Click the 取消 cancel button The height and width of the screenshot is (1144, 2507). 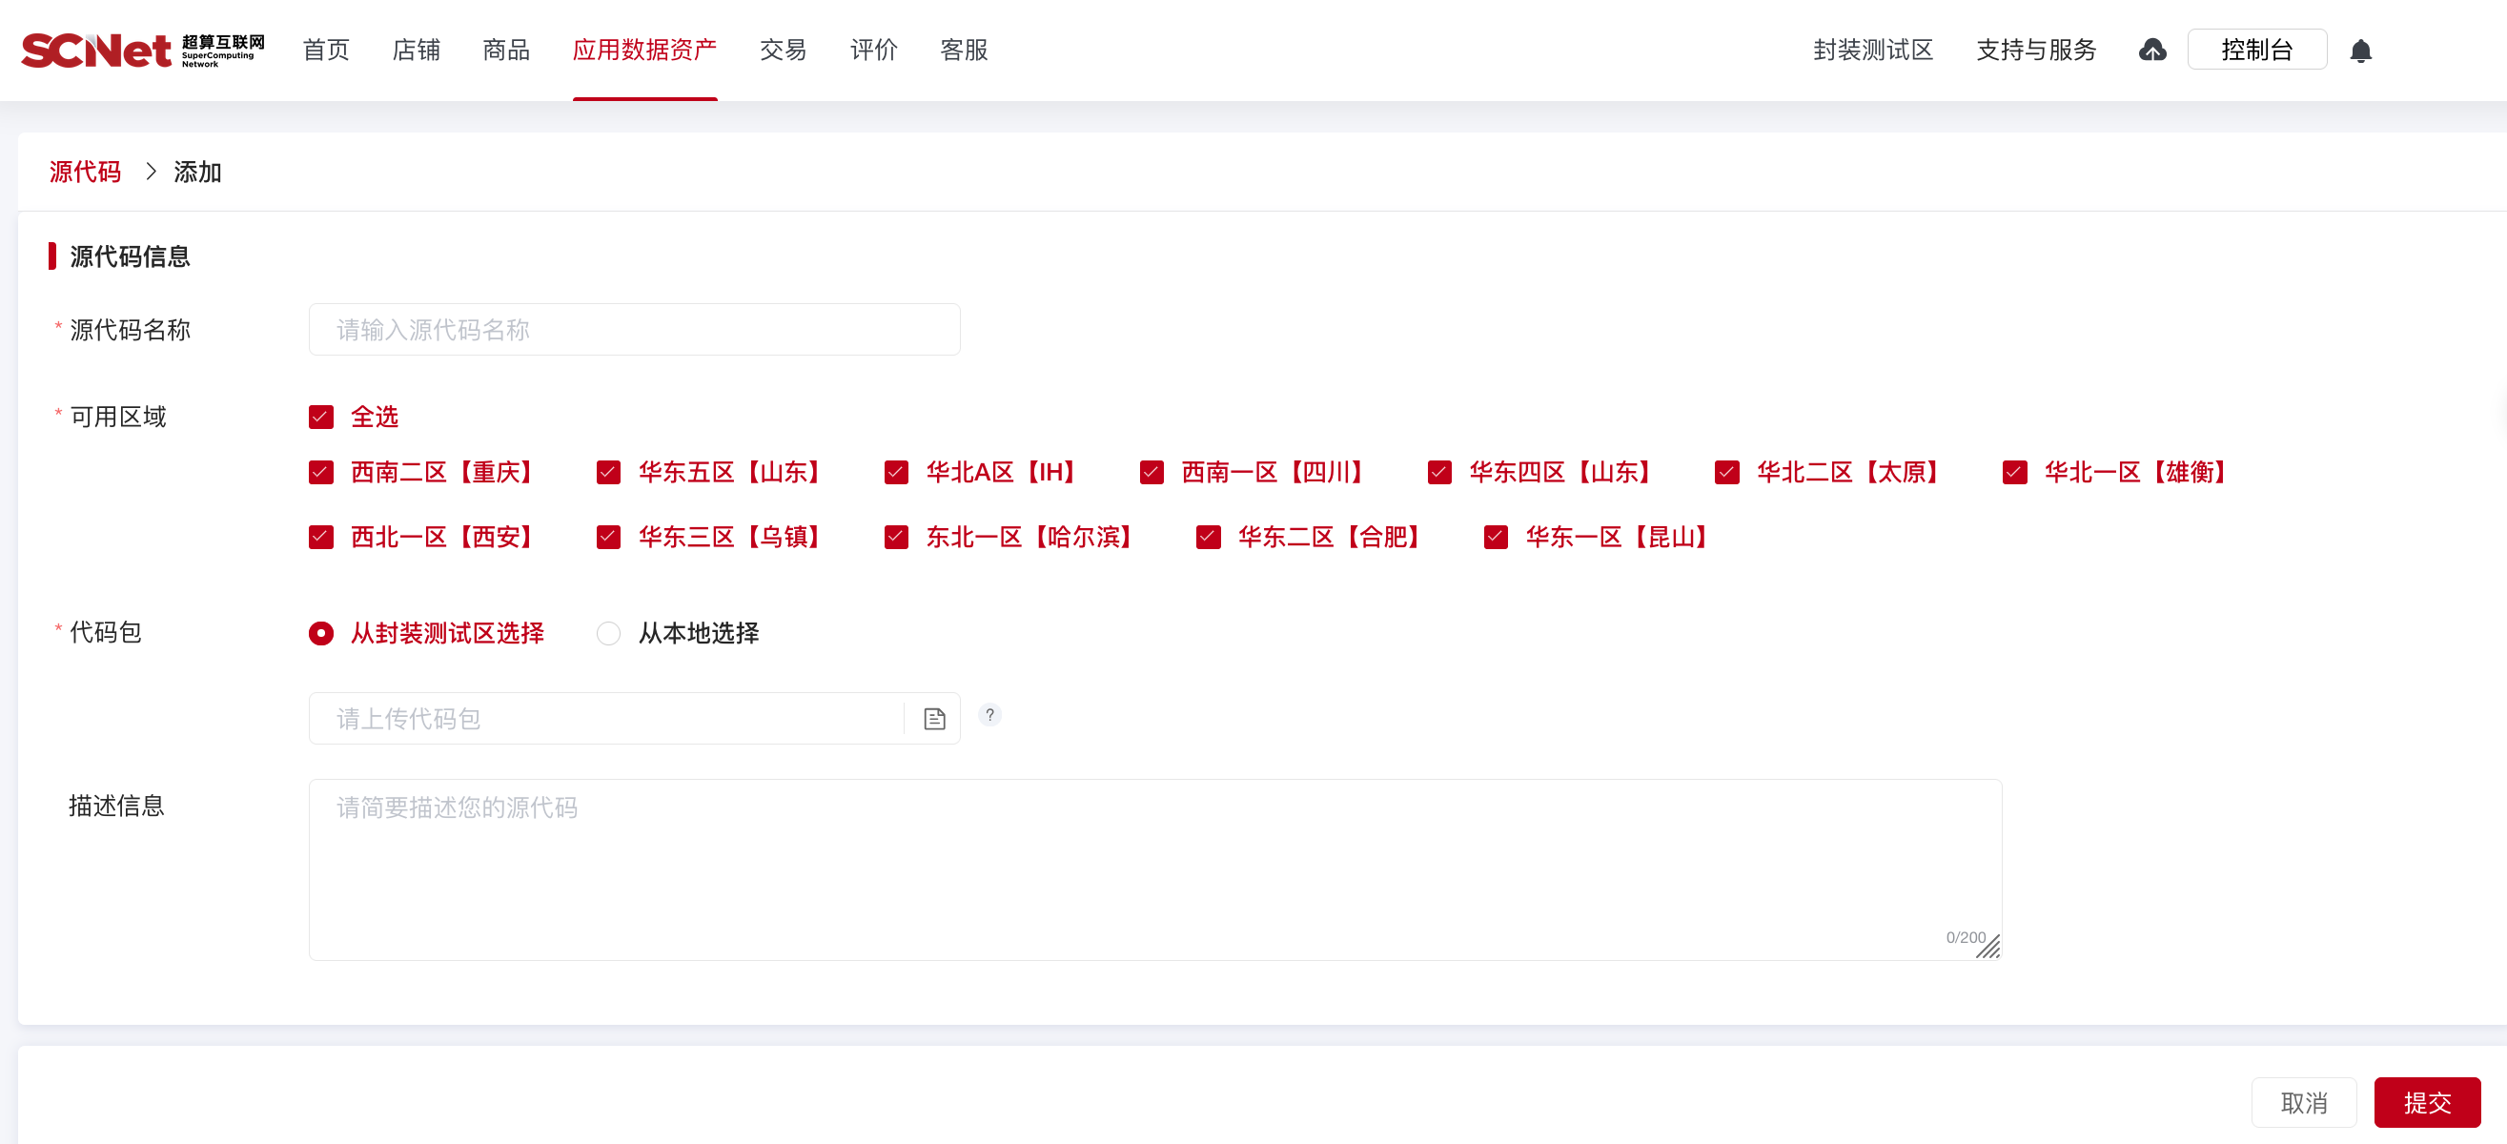[2303, 1102]
